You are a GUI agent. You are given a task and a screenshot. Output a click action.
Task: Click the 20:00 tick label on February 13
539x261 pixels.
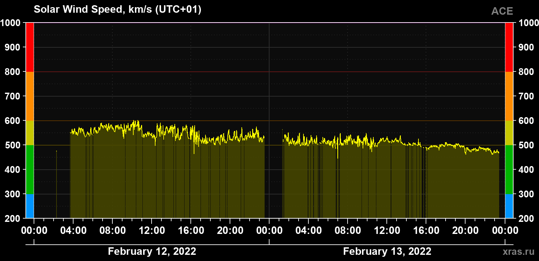tap(465, 230)
